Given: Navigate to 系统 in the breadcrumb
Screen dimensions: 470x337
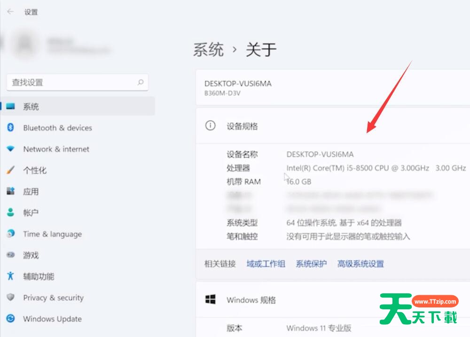Looking at the screenshot, I should pyautogui.click(x=208, y=49).
